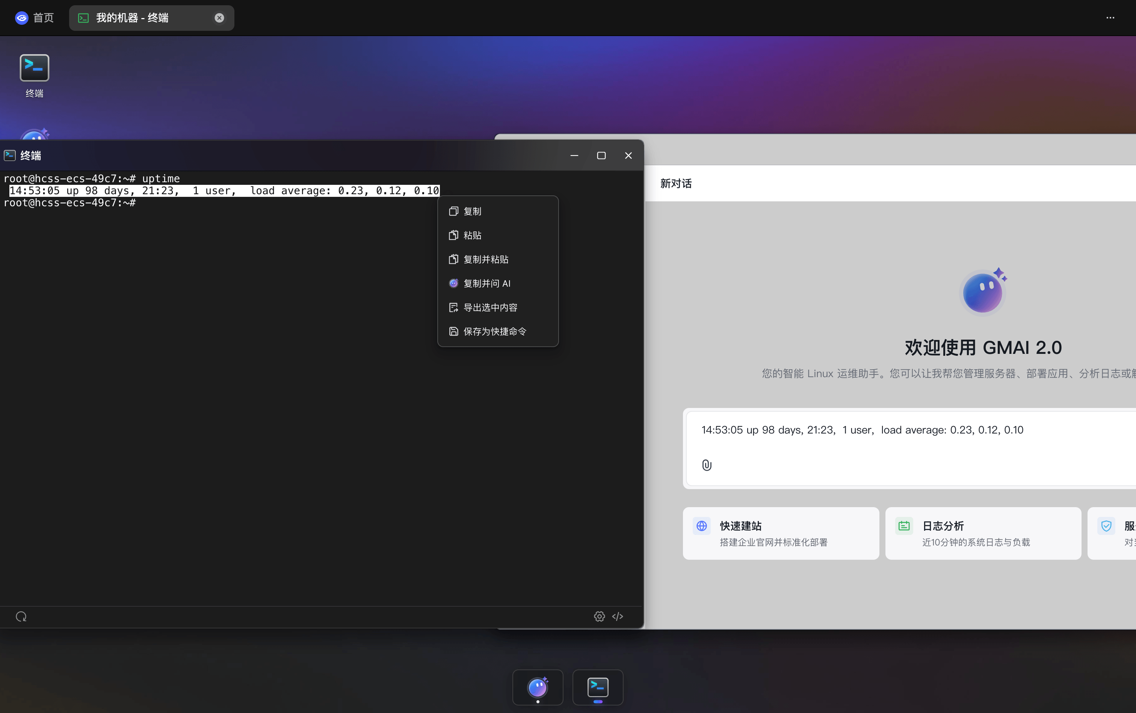Open the 日志分析 suggestion card

[983, 533]
